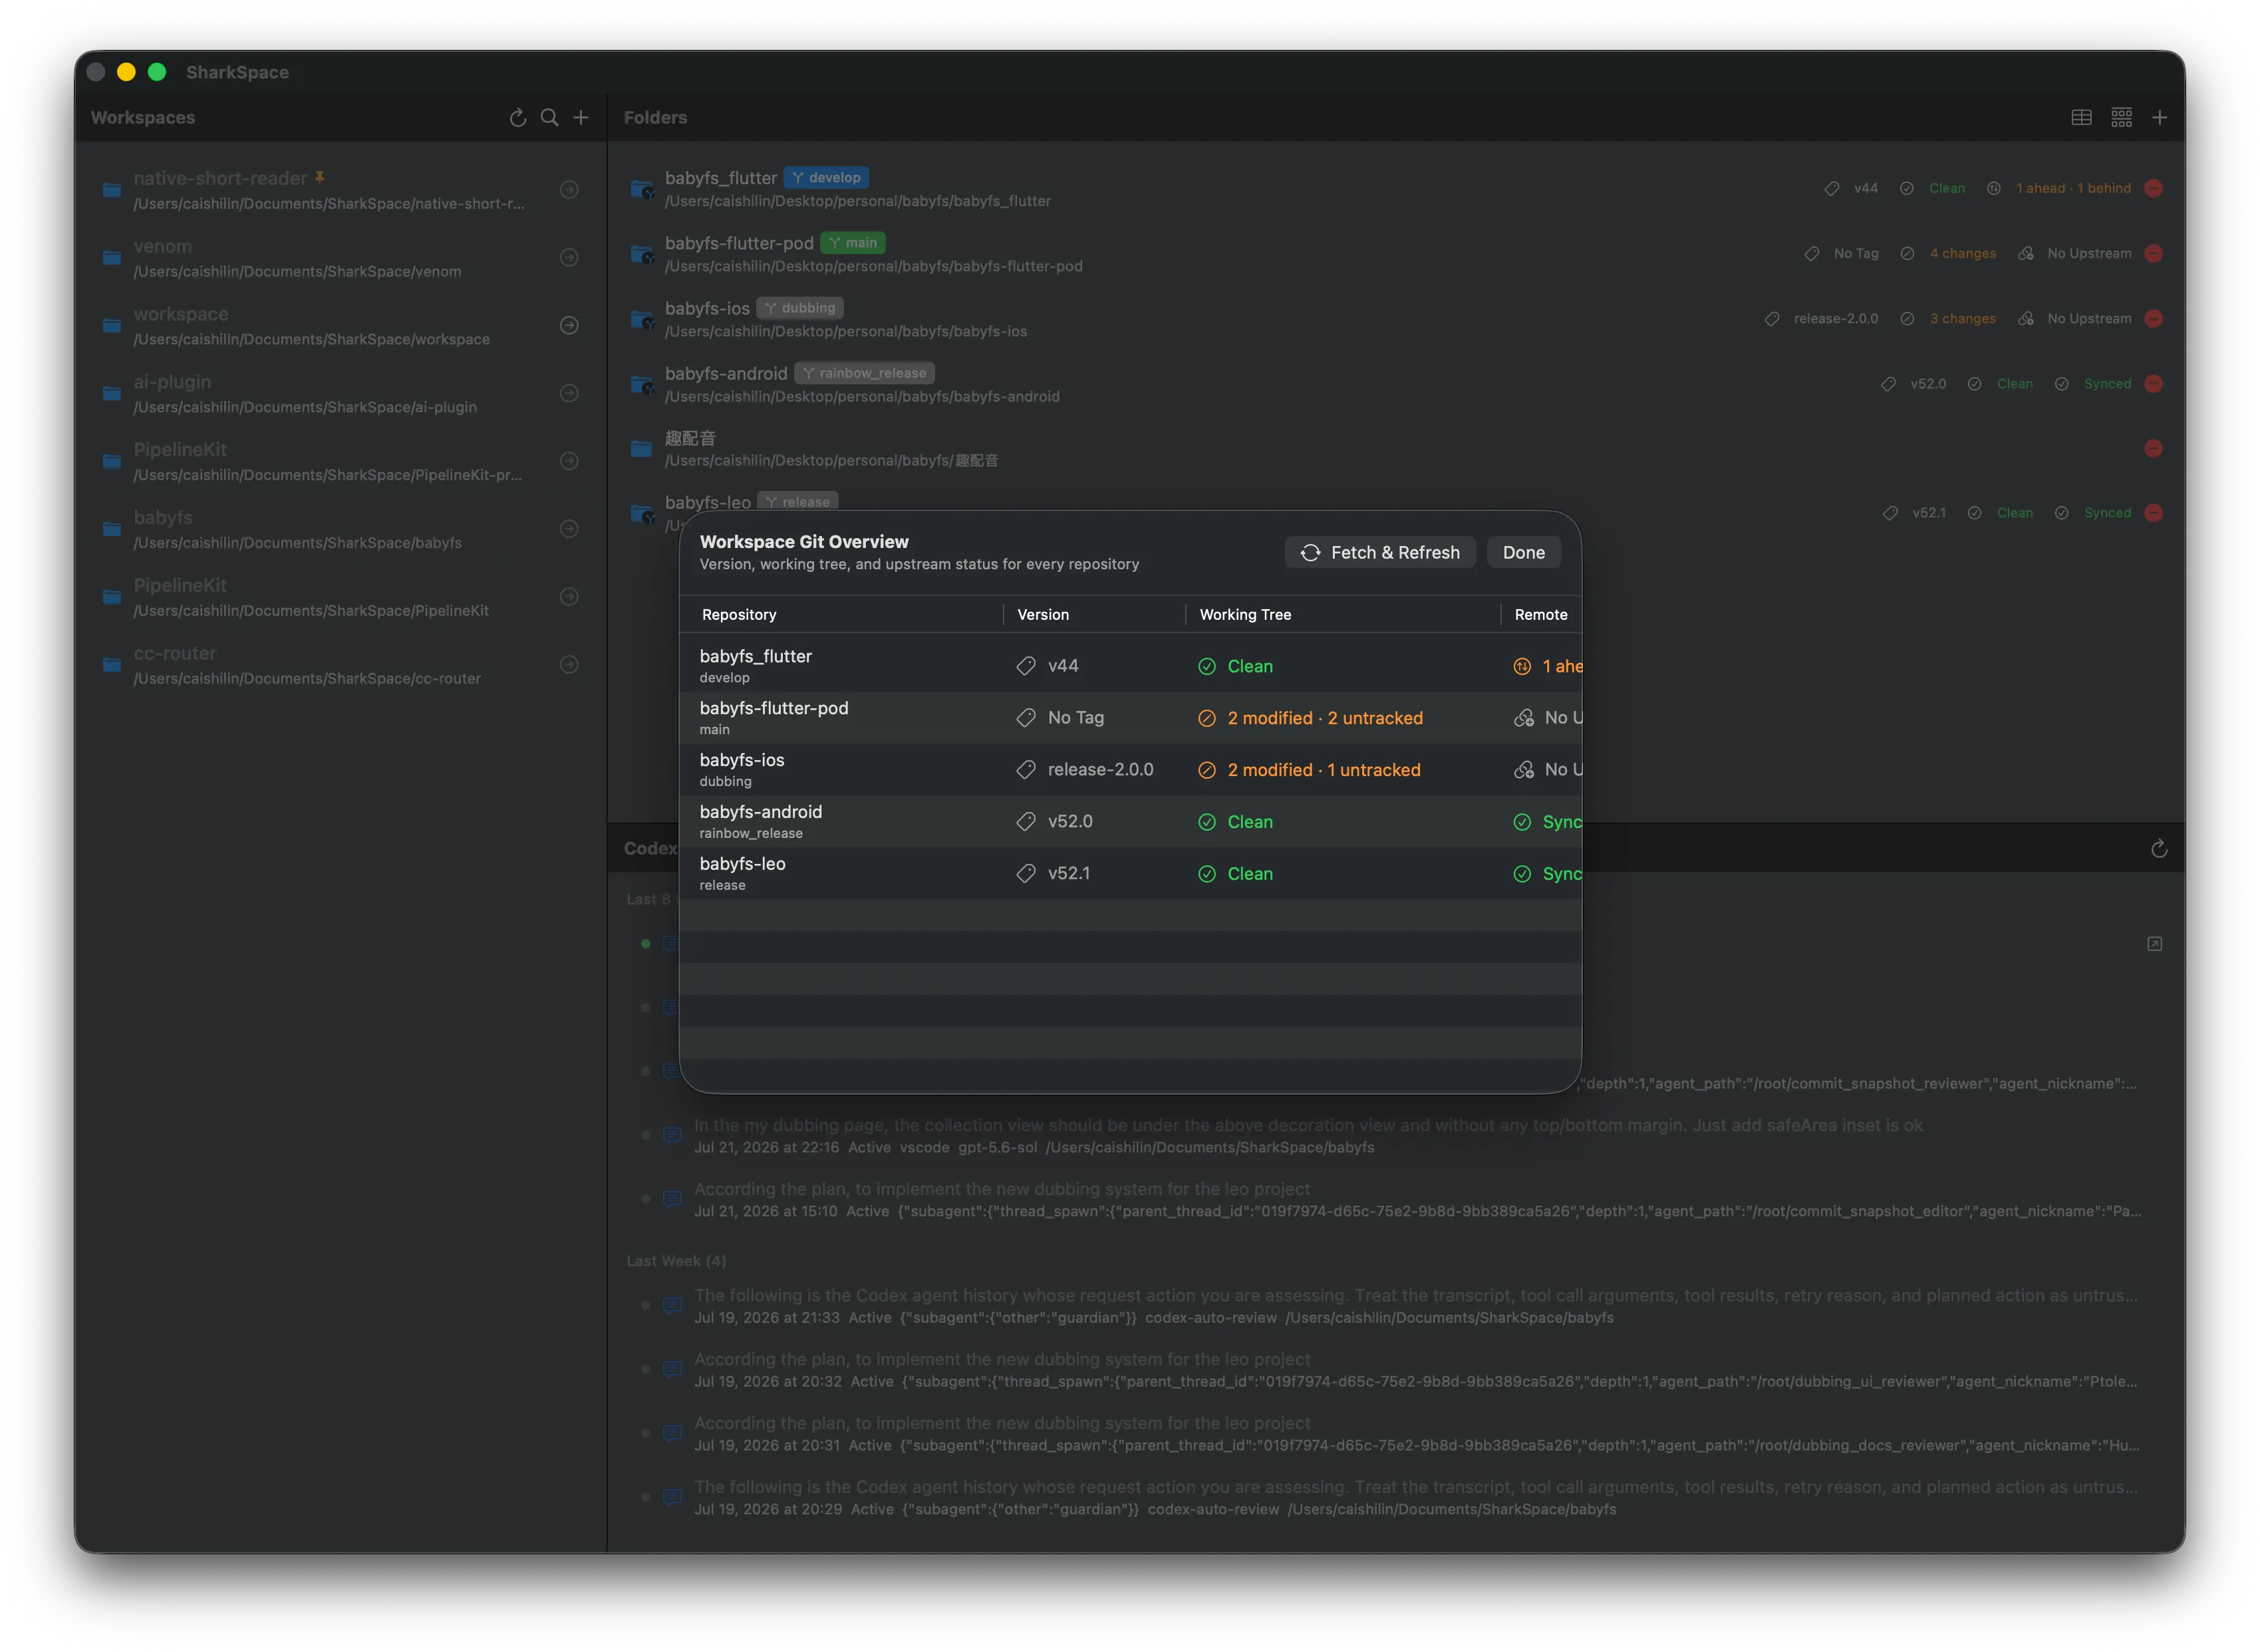Click develop branch badge on babyfs_flutter

826,178
